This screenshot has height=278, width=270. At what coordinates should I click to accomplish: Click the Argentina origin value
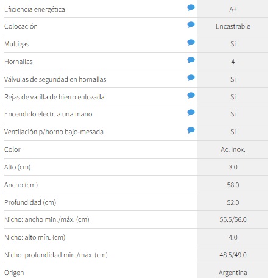[233, 273]
